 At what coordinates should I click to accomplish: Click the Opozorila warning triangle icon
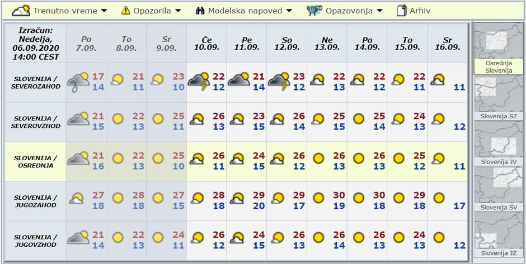point(126,11)
